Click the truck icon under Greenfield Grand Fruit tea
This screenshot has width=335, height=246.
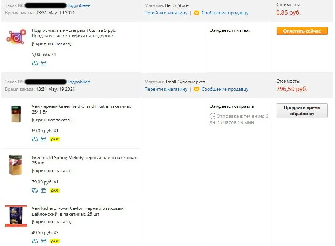tap(35, 139)
